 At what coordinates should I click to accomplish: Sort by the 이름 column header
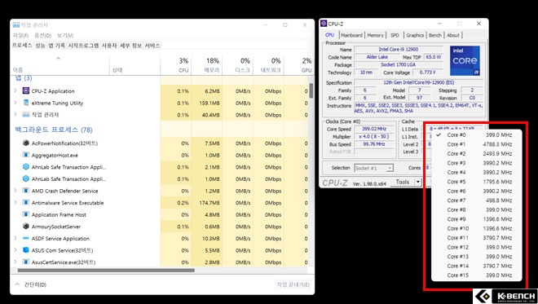click(x=60, y=65)
